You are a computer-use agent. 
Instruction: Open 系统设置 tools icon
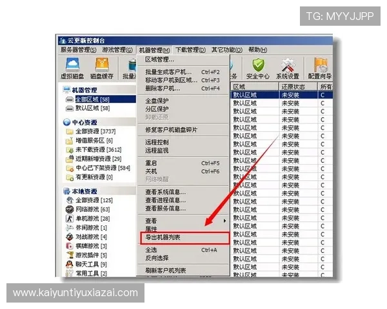tap(288, 65)
